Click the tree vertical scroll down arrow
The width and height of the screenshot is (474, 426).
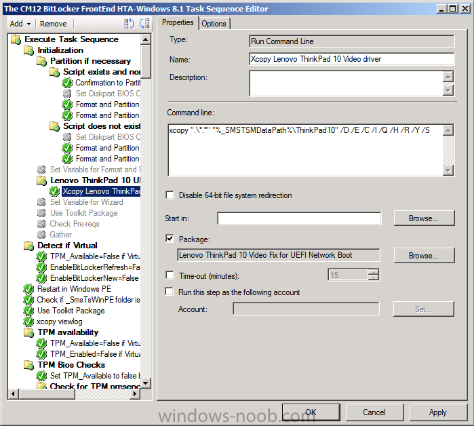pyautogui.click(x=146, y=383)
